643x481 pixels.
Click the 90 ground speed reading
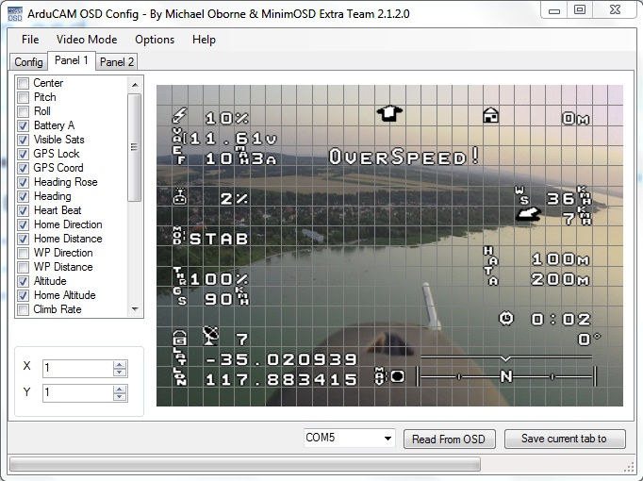point(219,299)
